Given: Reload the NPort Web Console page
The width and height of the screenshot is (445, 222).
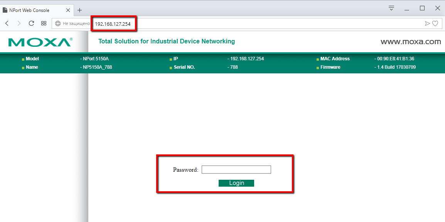Looking at the screenshot, I should 32,23.
